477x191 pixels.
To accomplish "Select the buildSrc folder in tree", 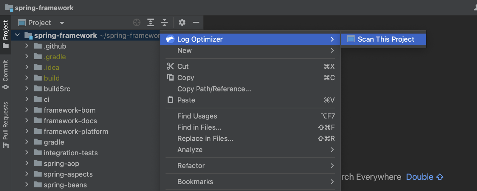I will click(57, 89).
